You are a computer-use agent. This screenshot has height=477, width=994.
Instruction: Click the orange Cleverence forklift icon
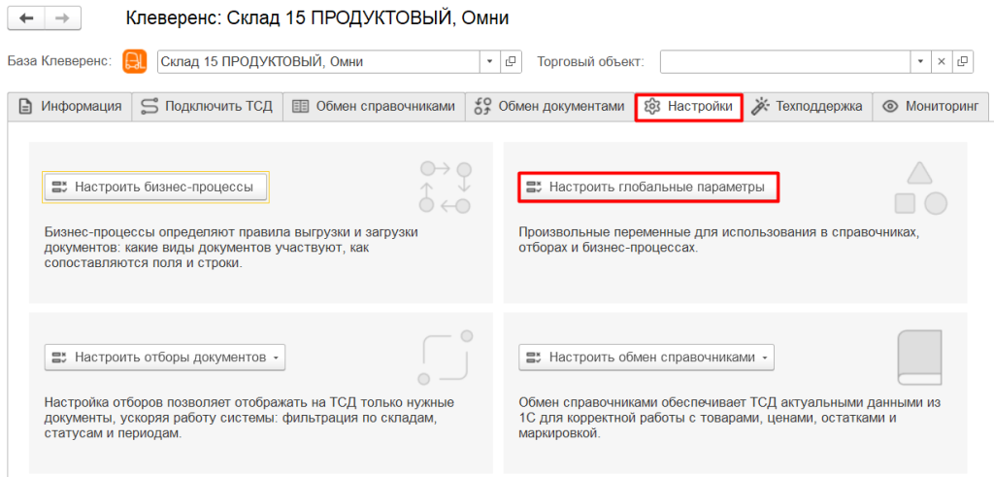tap(134, 61)
